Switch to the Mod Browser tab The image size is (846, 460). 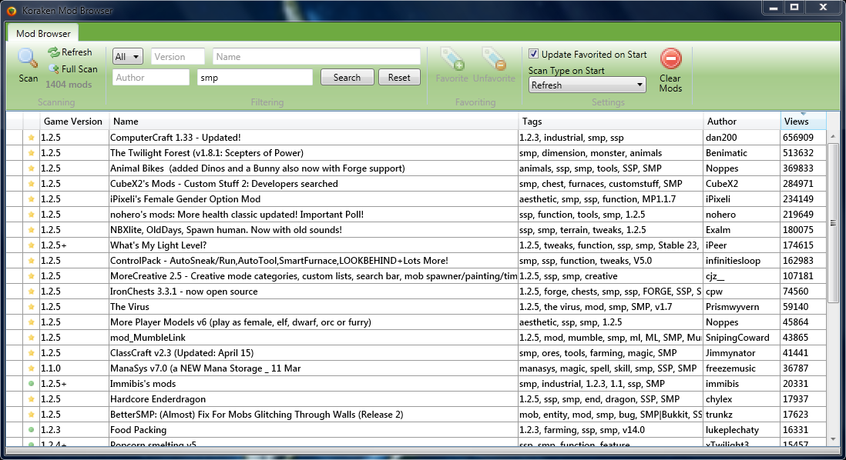43,33
